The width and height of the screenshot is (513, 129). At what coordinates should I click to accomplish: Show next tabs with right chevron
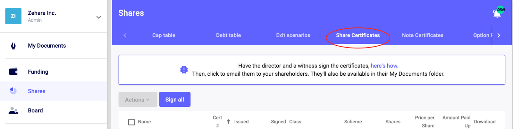(x=499, y=35)
